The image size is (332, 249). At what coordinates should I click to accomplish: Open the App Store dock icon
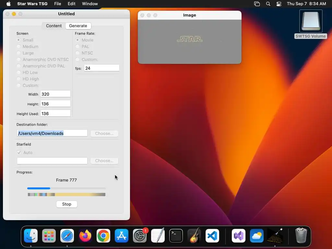[x=122, y=236]
